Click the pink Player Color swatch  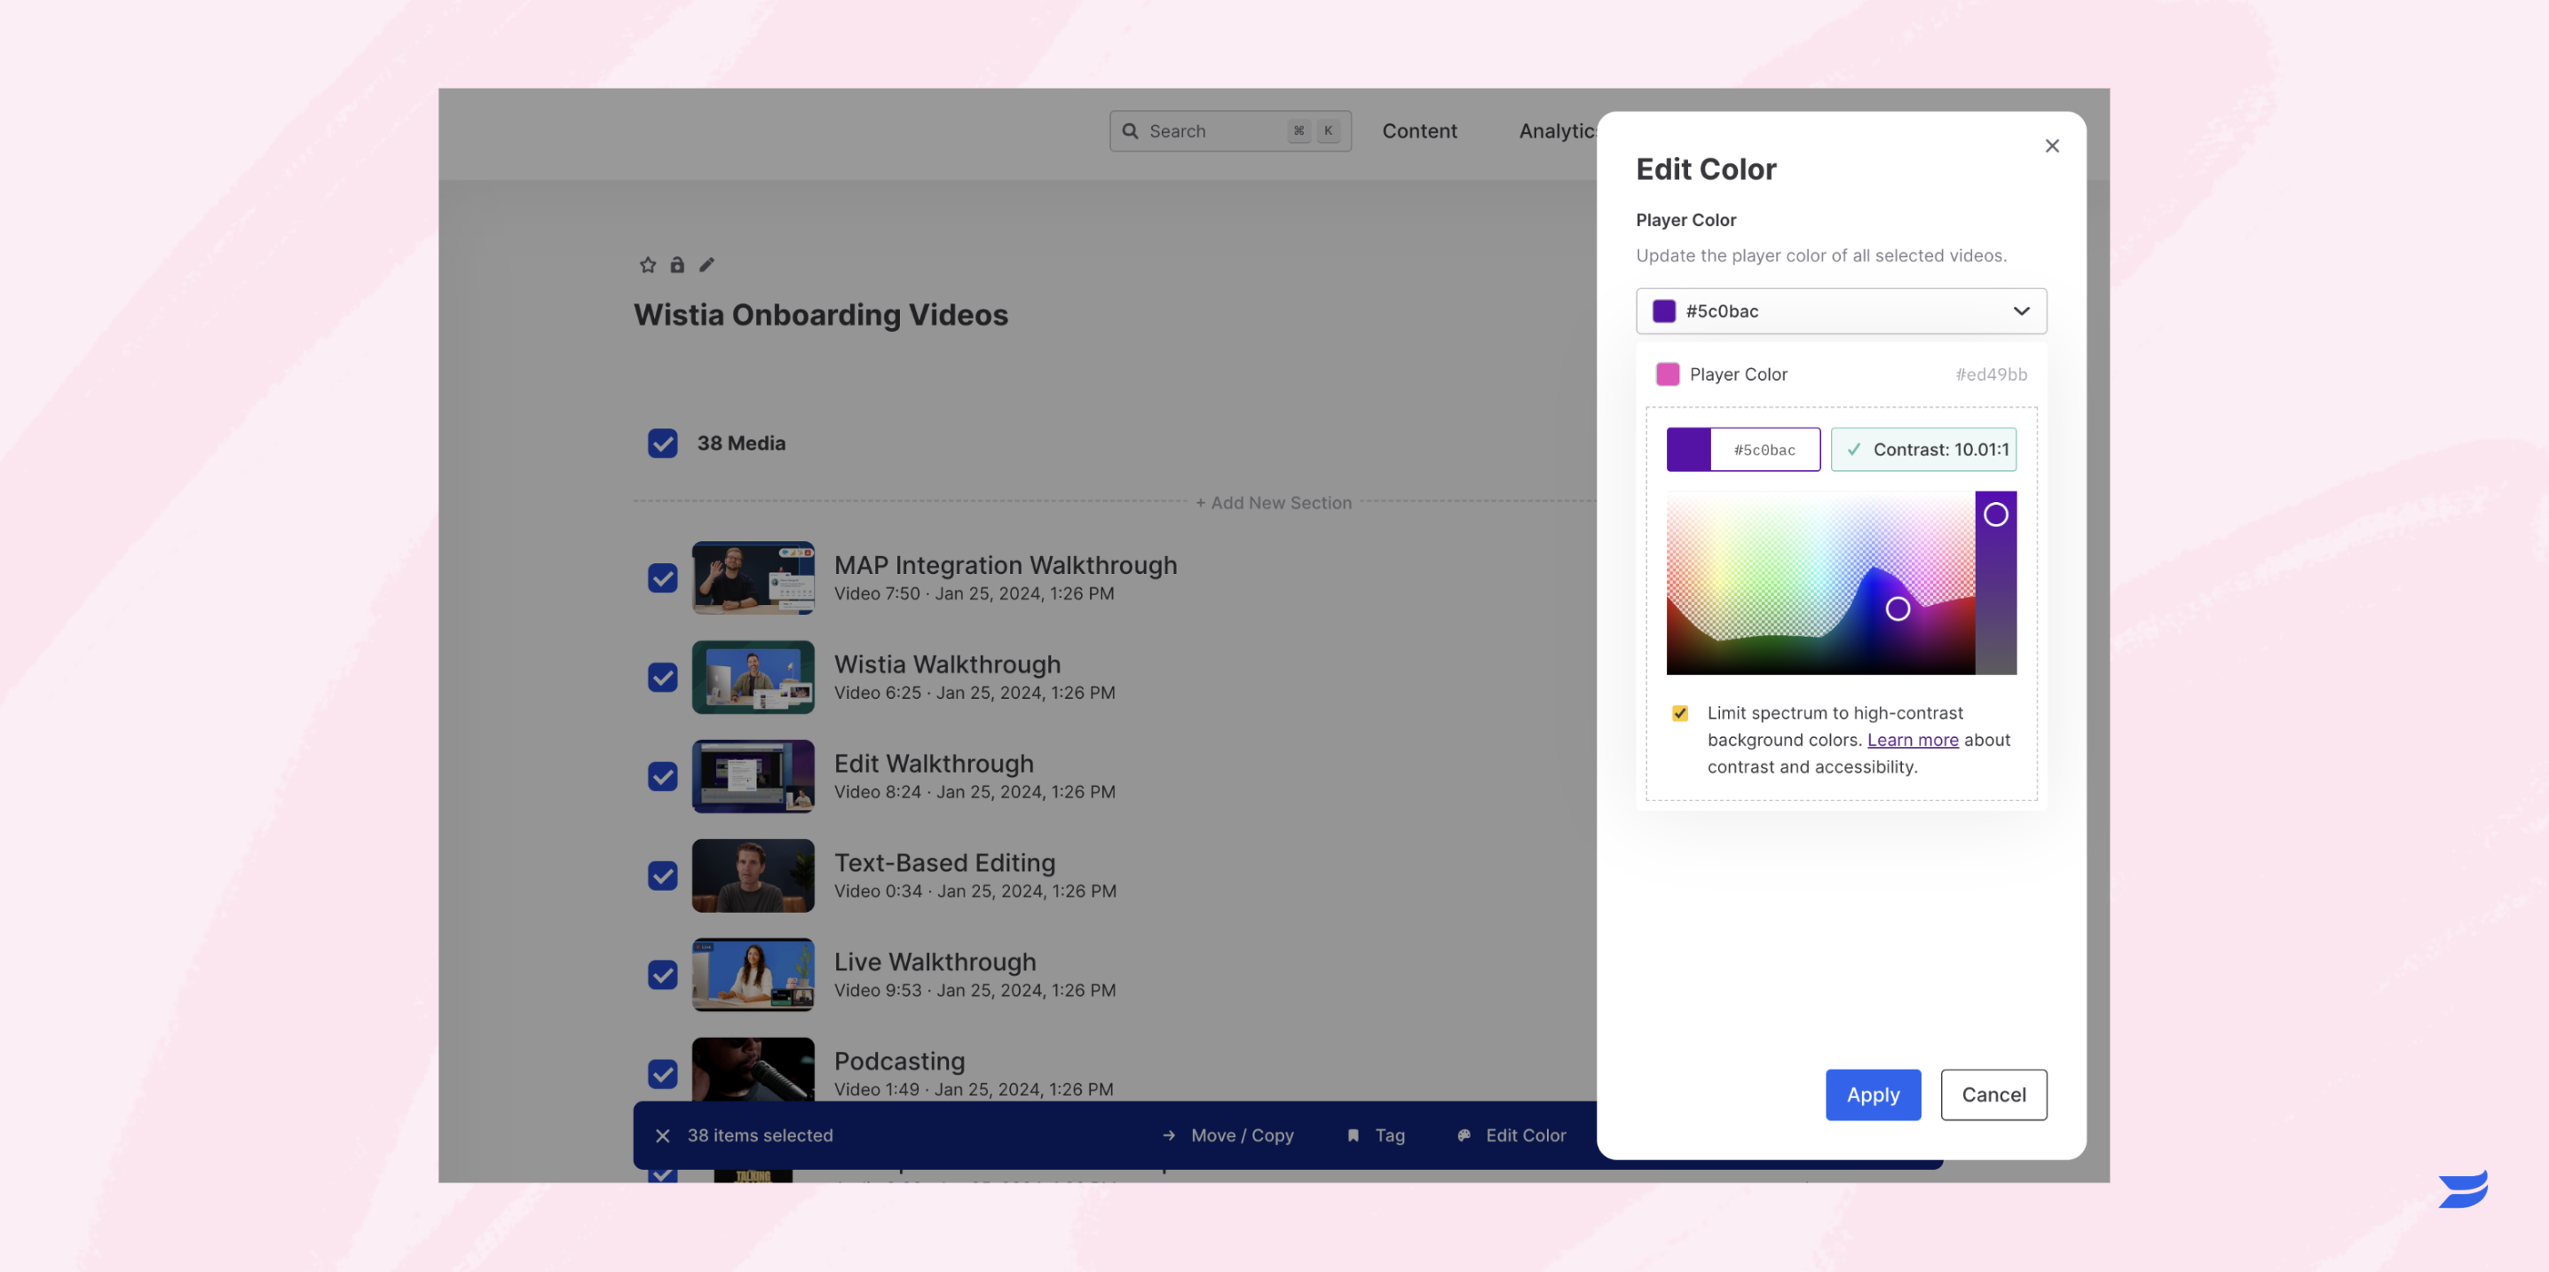coord(1668,374)
